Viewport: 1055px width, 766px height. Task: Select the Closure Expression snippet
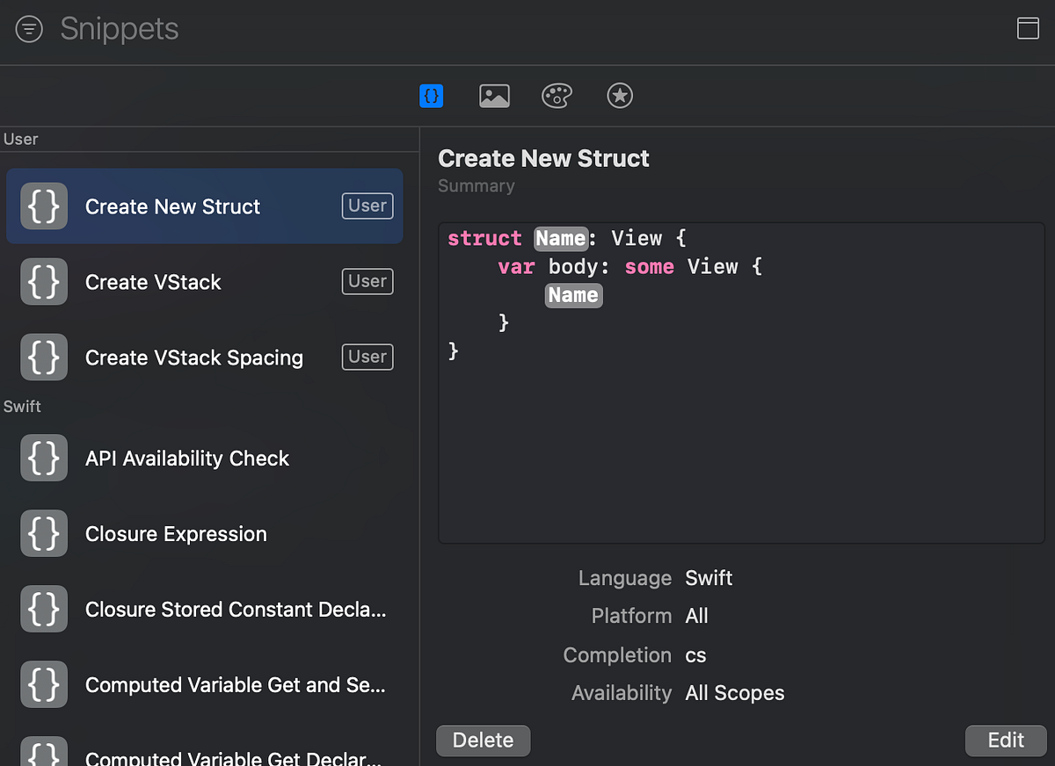pos(176,533)
